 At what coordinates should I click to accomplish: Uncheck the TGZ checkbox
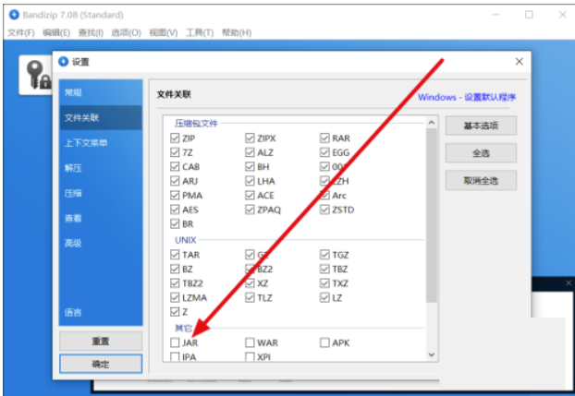(x=324, y=255)
